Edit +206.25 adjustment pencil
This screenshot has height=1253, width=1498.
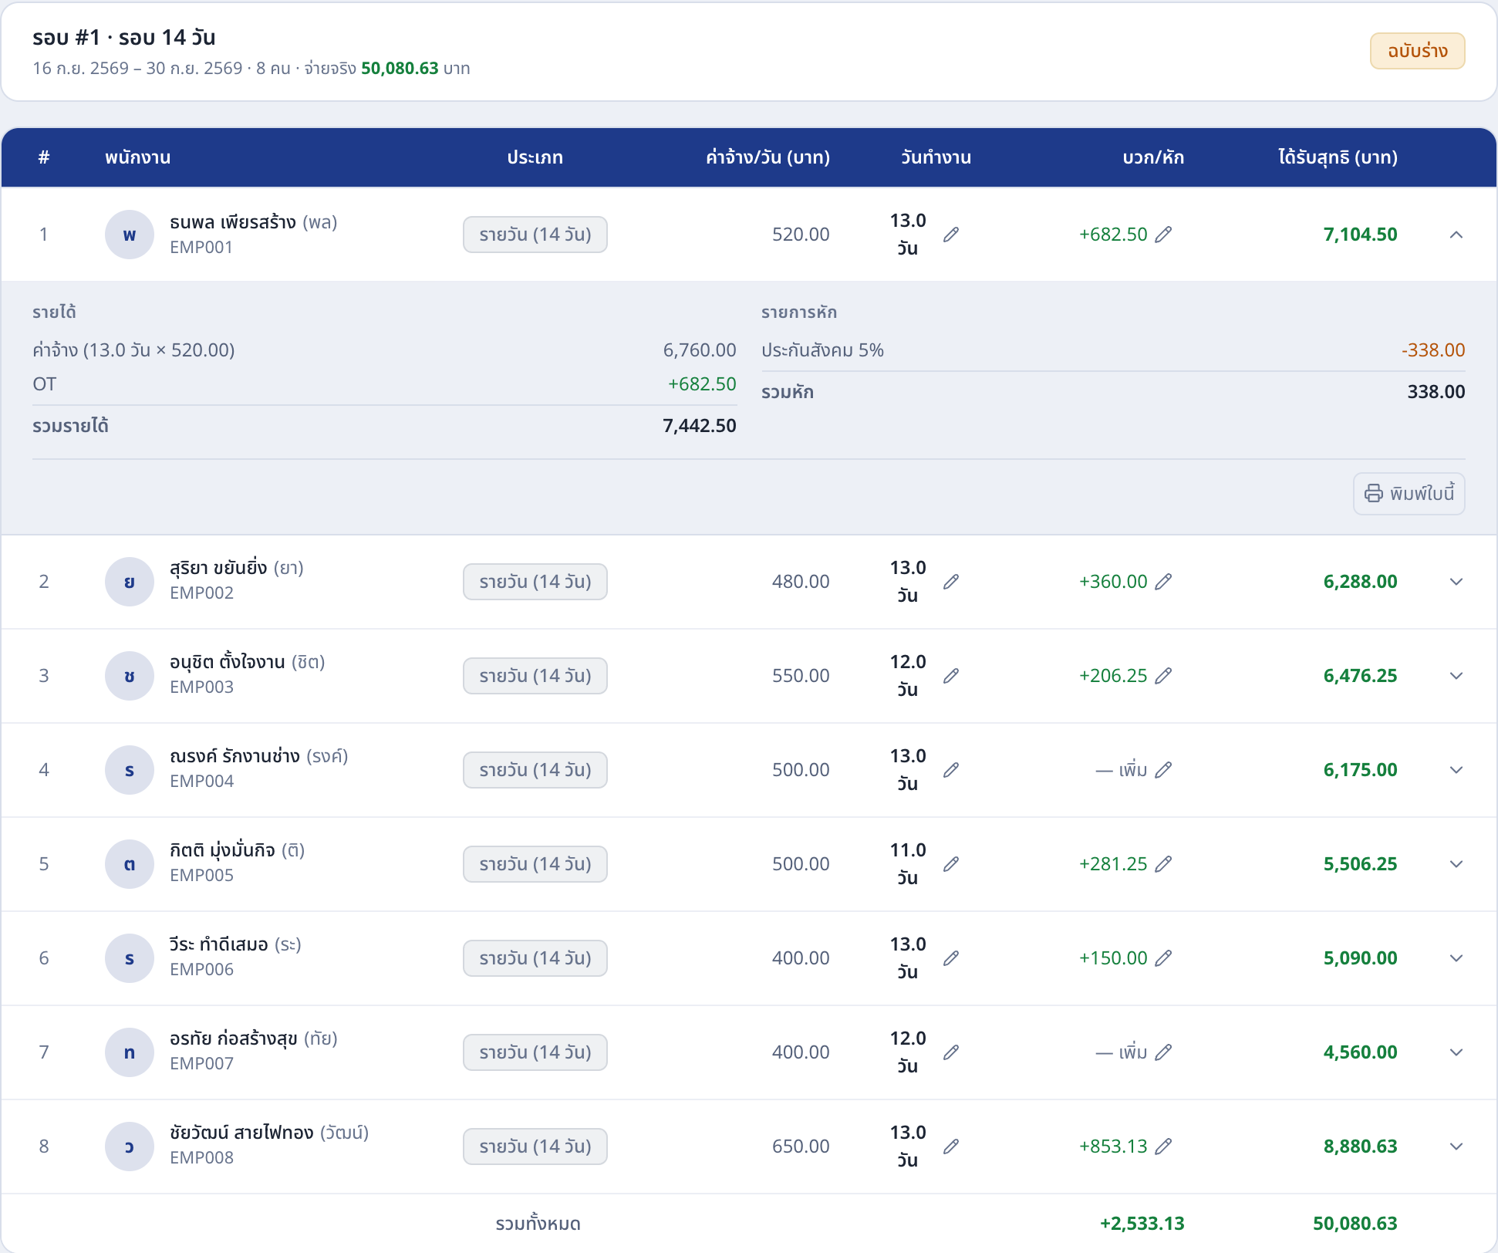click(x=1163, y=676)
